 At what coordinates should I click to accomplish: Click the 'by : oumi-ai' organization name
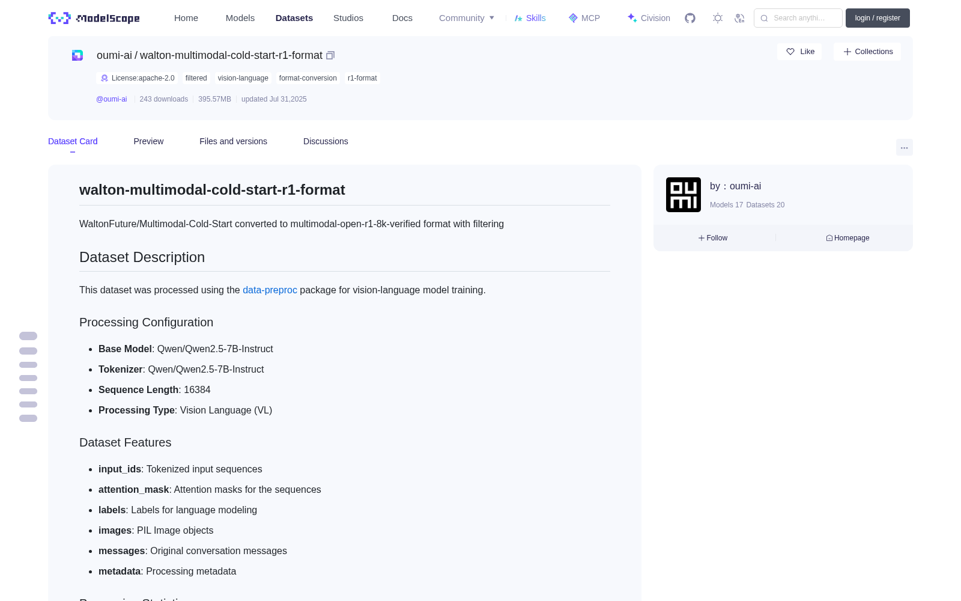click(736, 186)
